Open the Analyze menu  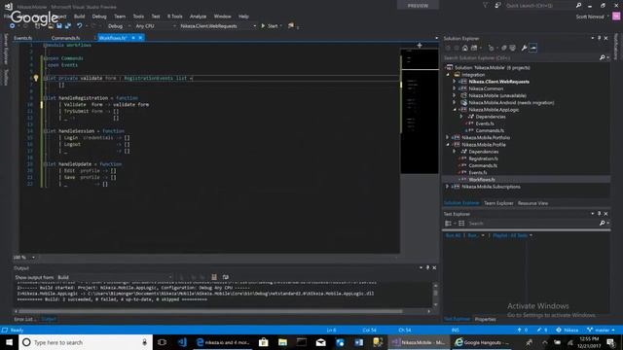pyautogui.click(x=198, y=17)
